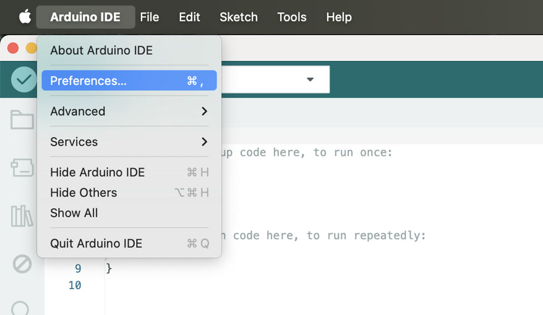
Task: Click the closing brace on line 9
Action: [x=109, y=268]
